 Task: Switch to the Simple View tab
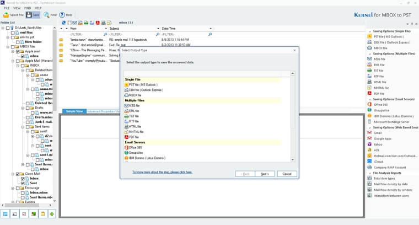click(74, 111)
